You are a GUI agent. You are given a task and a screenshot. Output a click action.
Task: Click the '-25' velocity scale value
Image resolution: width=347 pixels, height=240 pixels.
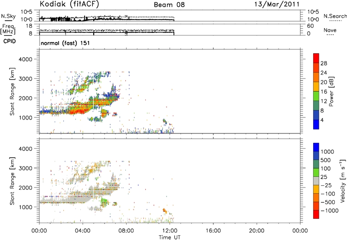pos(326,185)
